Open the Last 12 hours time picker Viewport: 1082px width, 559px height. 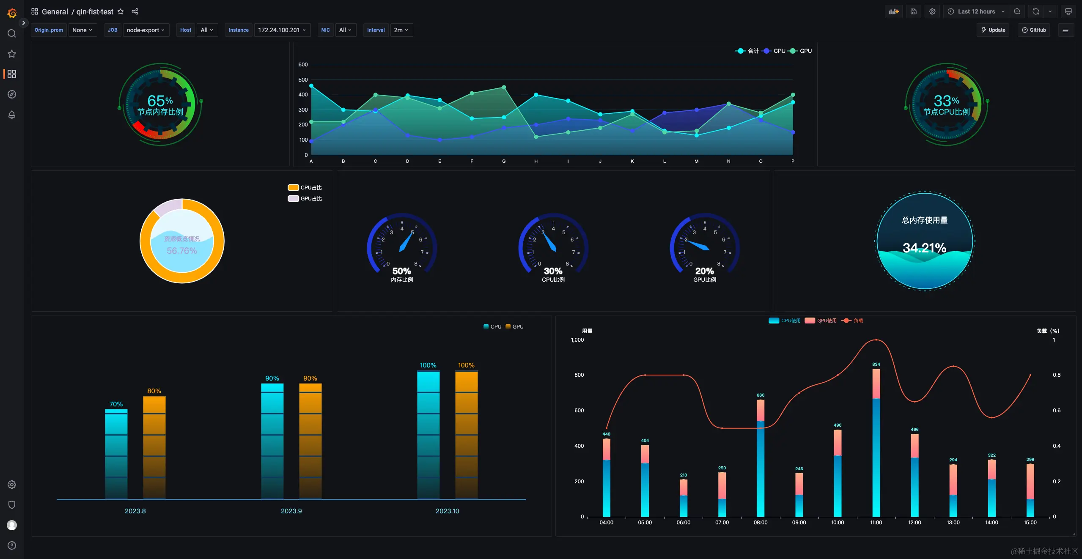pos(976,11)
